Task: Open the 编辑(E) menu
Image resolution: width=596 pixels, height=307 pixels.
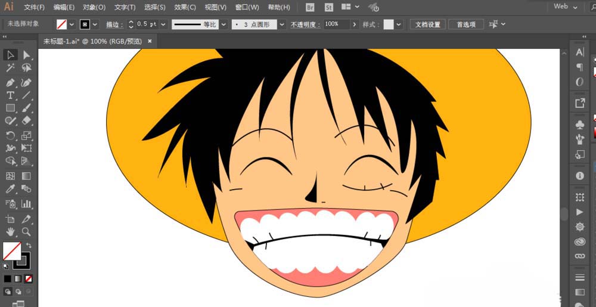Action: coord(64,7)
